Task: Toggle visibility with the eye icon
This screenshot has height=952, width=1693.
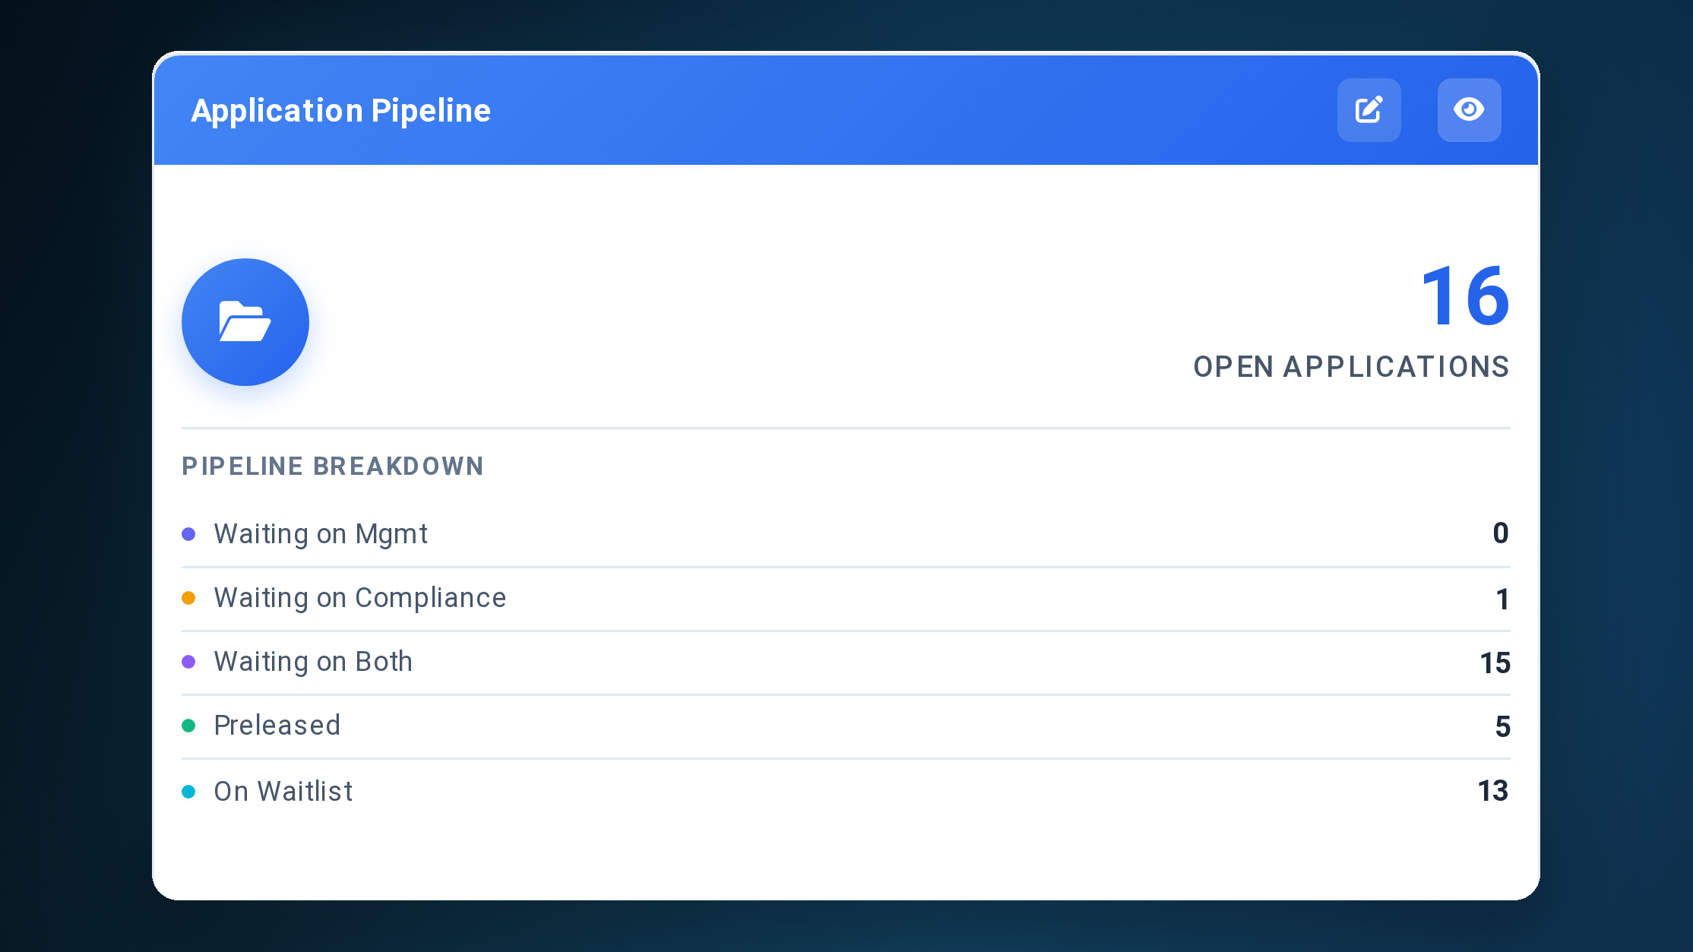Action: pos(1469,110)
